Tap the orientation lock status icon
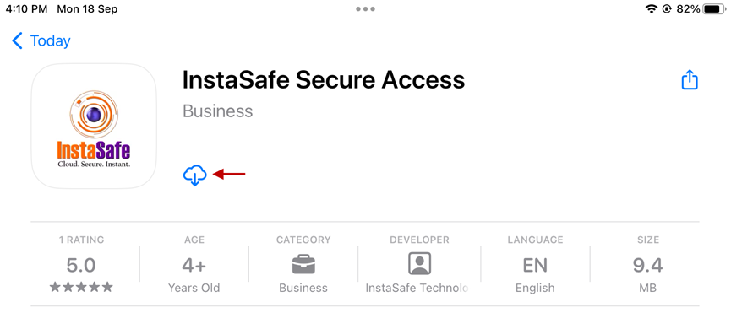This screenshot has height=313, width=731. coord(666,8)
